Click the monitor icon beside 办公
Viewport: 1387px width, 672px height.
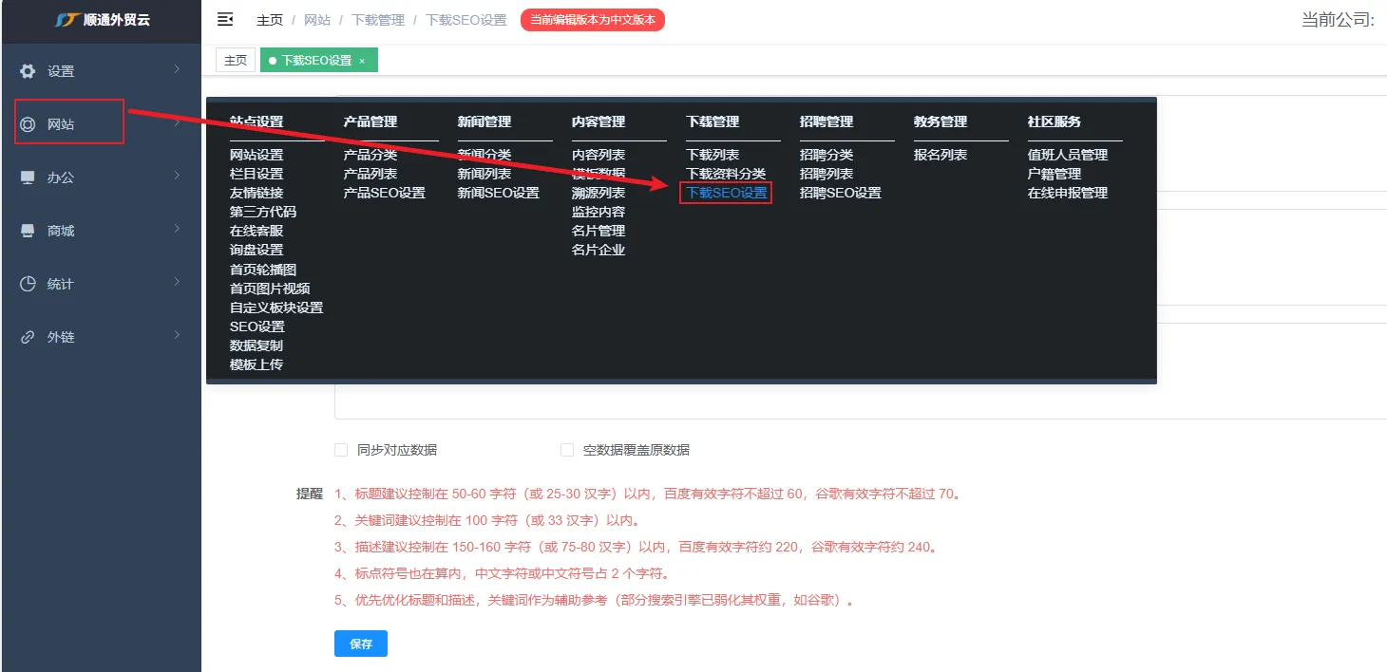pos(28,177)
